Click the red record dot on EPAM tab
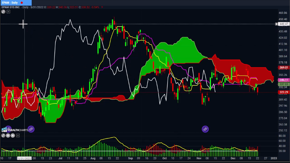 pos(22,3)
